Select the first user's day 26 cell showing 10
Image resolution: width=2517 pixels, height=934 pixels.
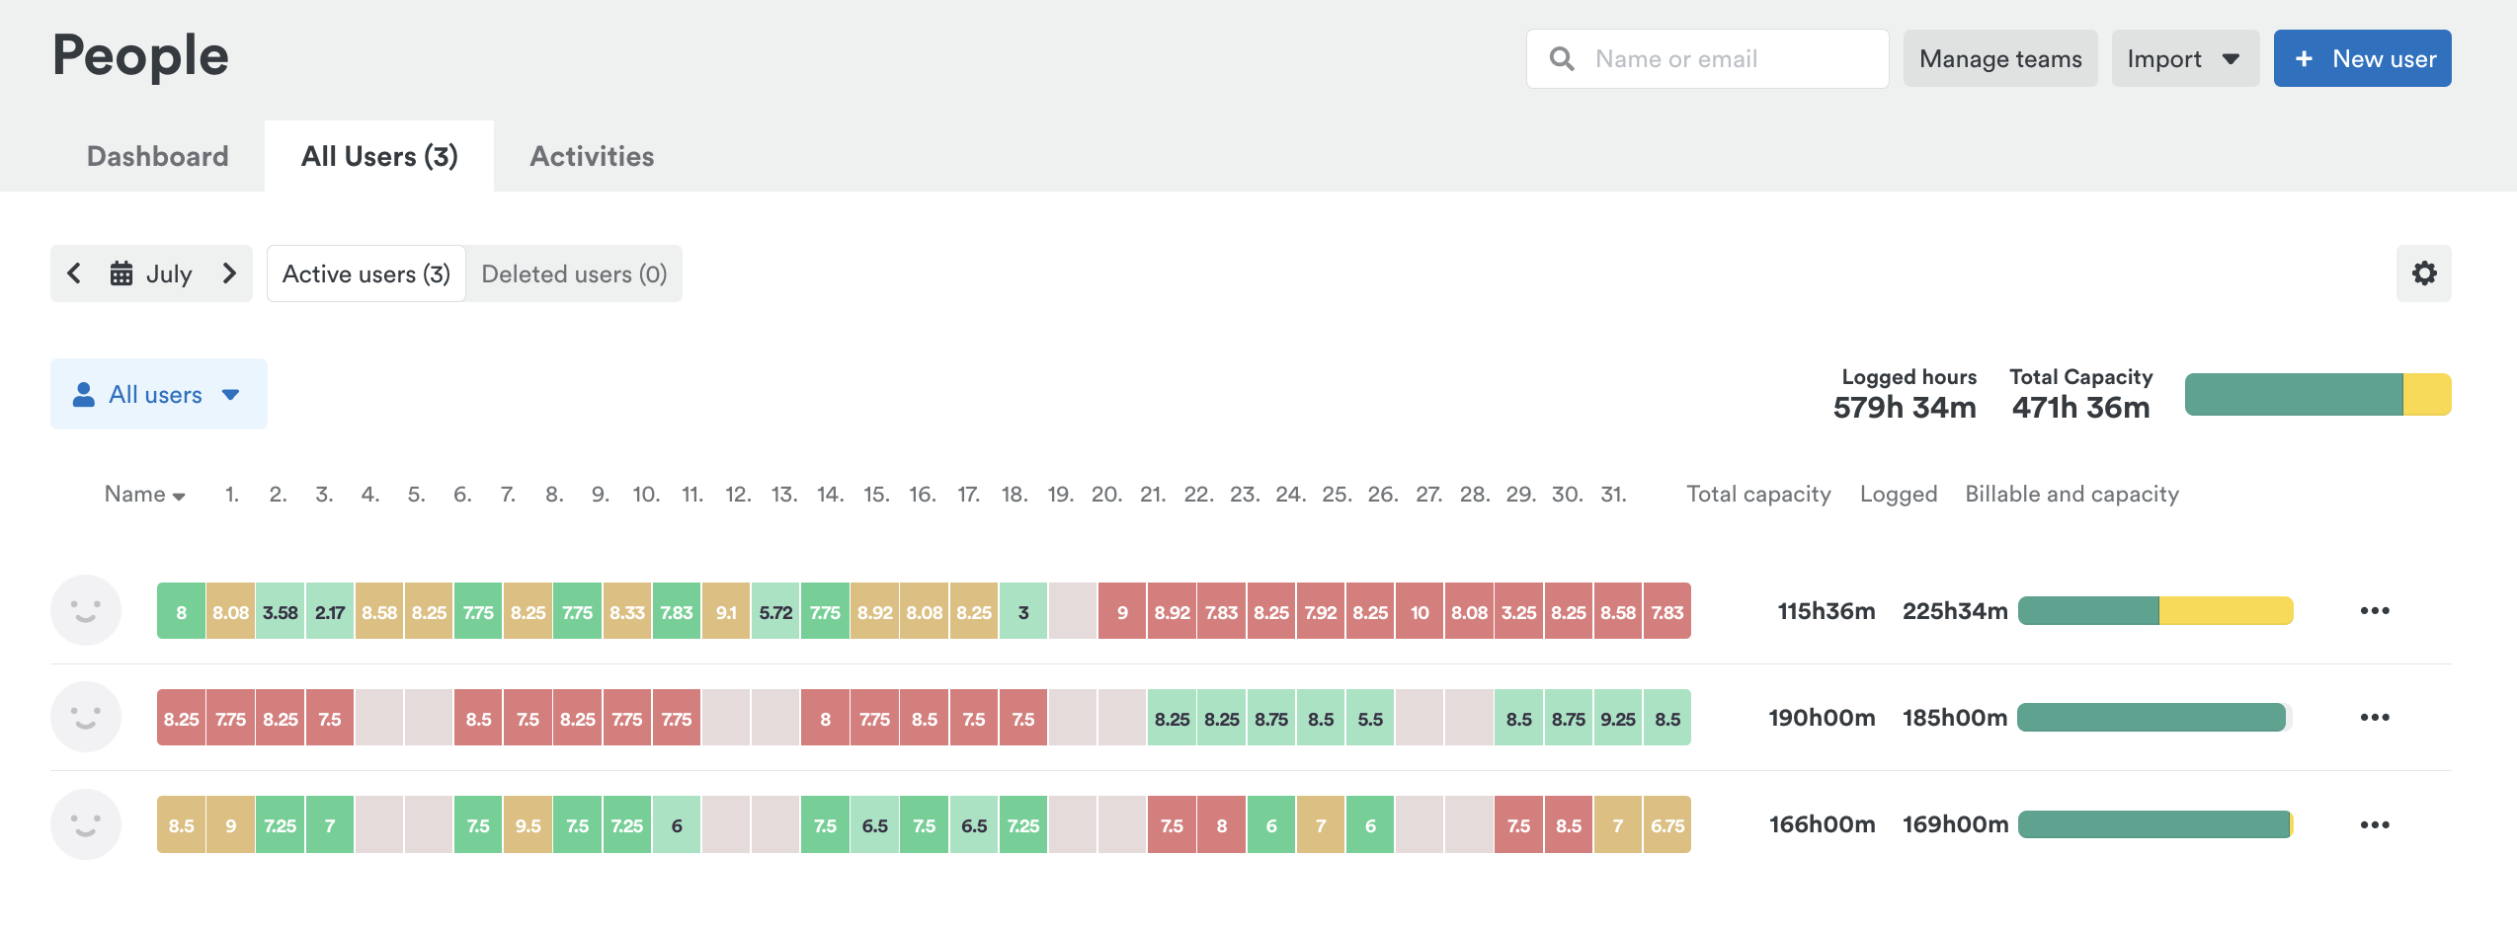1420,612
